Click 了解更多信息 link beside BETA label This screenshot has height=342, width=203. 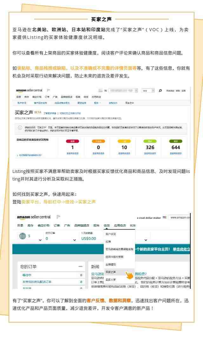50,113
